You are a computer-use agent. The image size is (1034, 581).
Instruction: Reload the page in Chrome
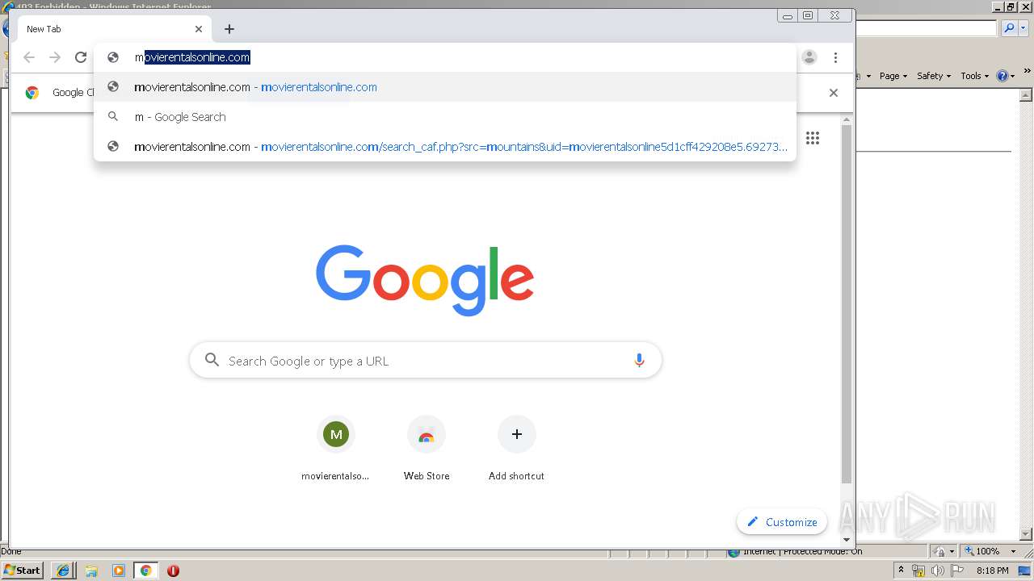81,57
